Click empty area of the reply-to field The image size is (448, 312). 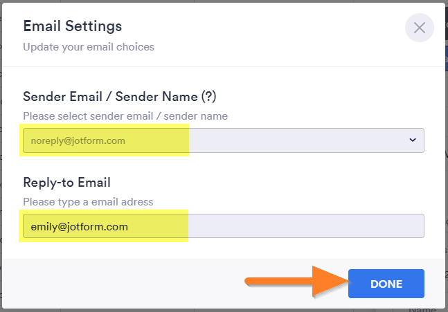pos(306,226)
